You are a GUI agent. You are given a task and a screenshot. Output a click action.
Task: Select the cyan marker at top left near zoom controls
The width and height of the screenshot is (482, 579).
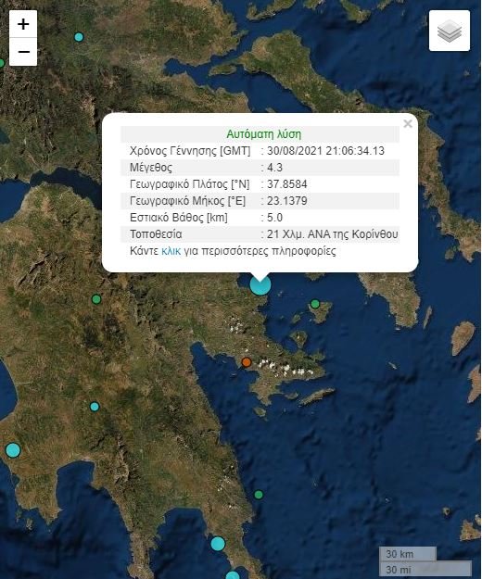tap(79, 37)
